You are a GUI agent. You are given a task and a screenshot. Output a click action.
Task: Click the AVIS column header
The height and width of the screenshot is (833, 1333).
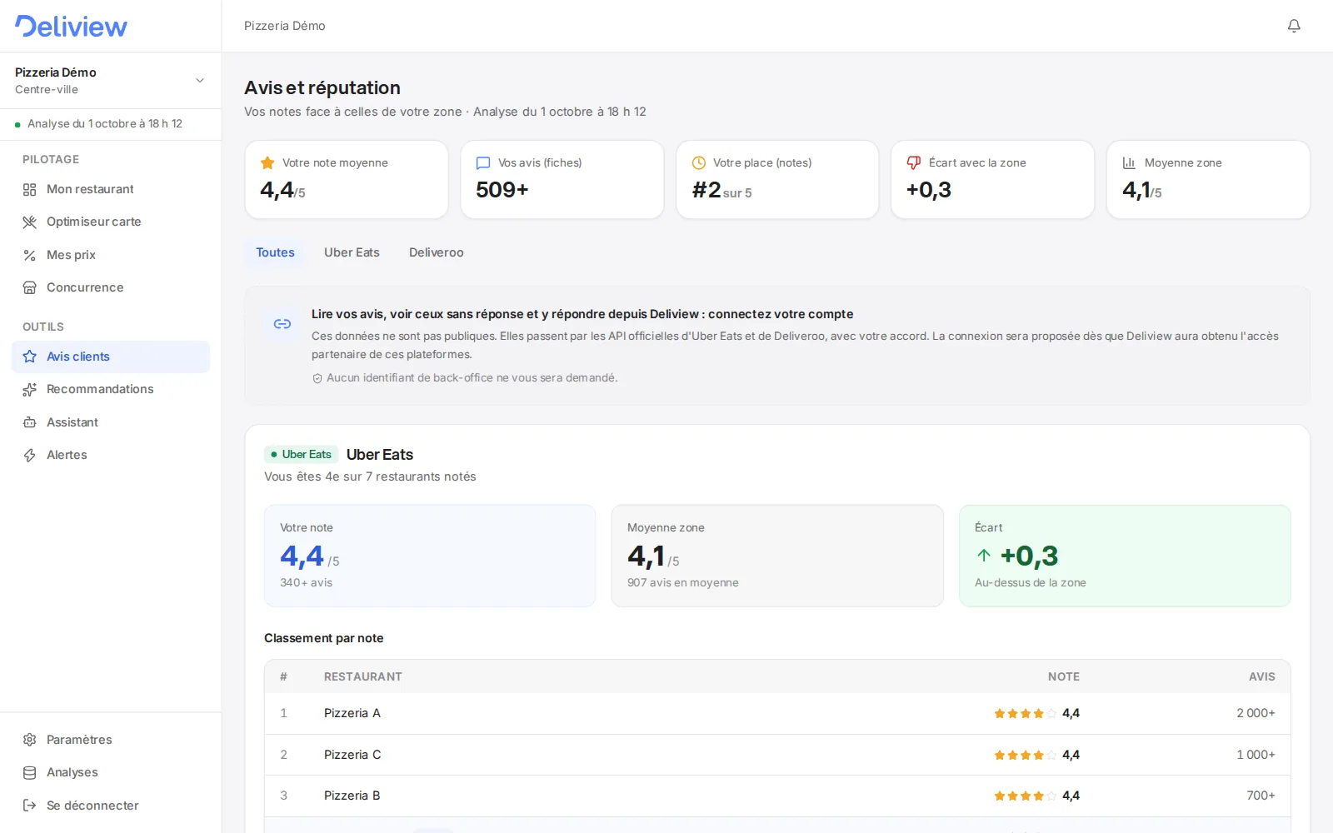[x=1261, y=677]
